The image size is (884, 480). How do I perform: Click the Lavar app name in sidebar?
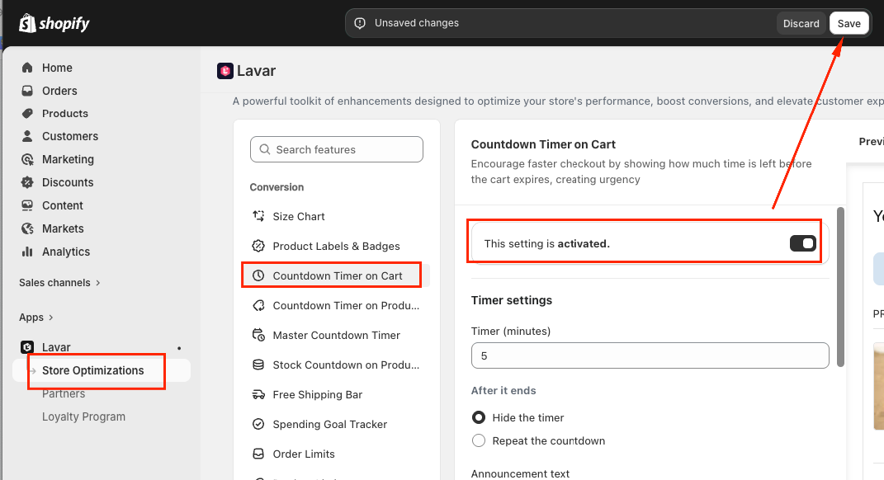tap(56, 347)
